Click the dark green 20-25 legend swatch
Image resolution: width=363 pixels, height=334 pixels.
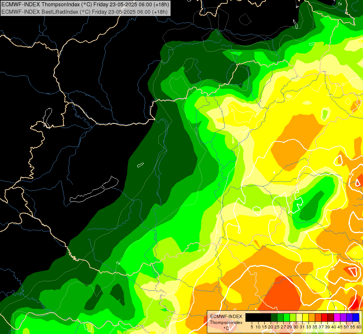click(274, 317)
